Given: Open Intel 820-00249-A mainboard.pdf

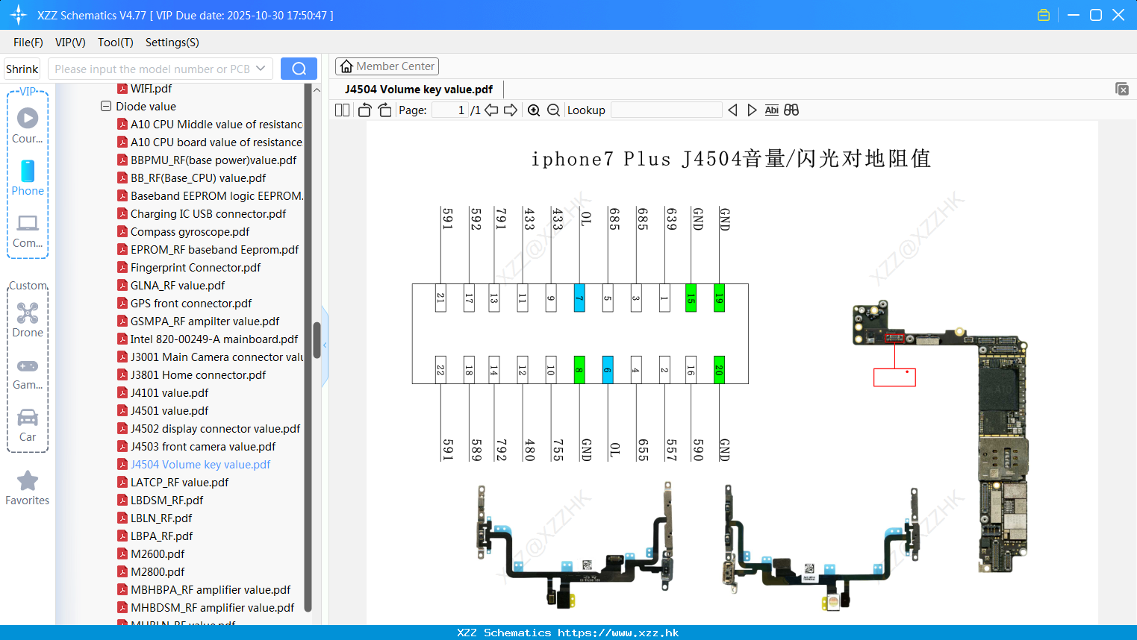Looking at the screenshot, I should 208,339.
